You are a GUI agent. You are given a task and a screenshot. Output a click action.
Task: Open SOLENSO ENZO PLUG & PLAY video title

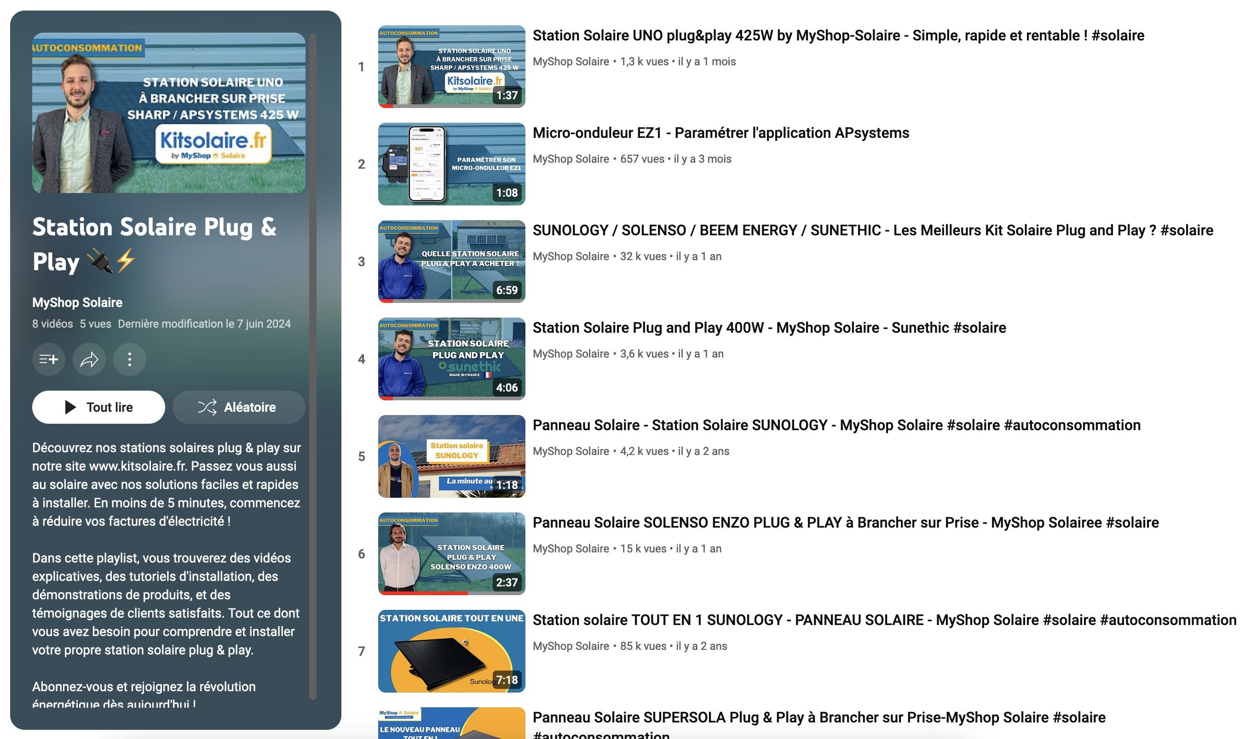pos(845,523)
